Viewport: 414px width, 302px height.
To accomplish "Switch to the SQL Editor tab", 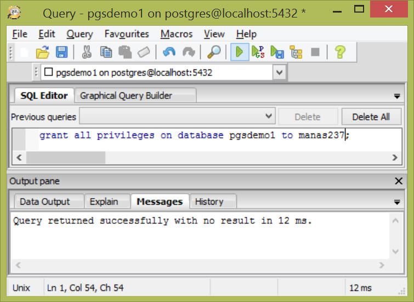I will coord(44,95).
